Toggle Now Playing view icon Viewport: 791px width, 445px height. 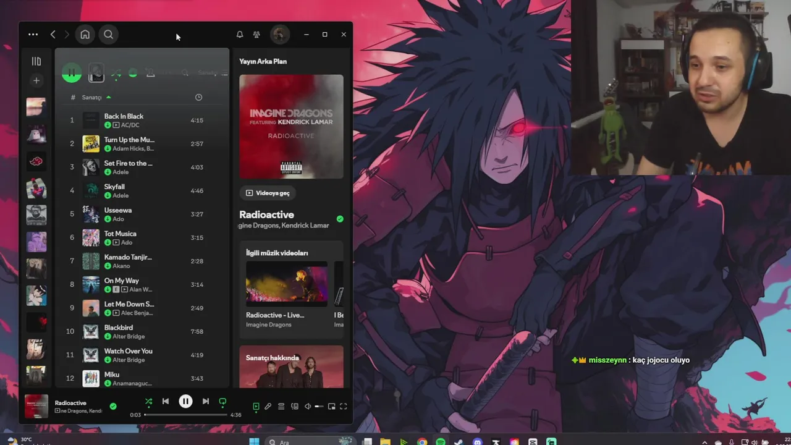click(x=256, y=406)
